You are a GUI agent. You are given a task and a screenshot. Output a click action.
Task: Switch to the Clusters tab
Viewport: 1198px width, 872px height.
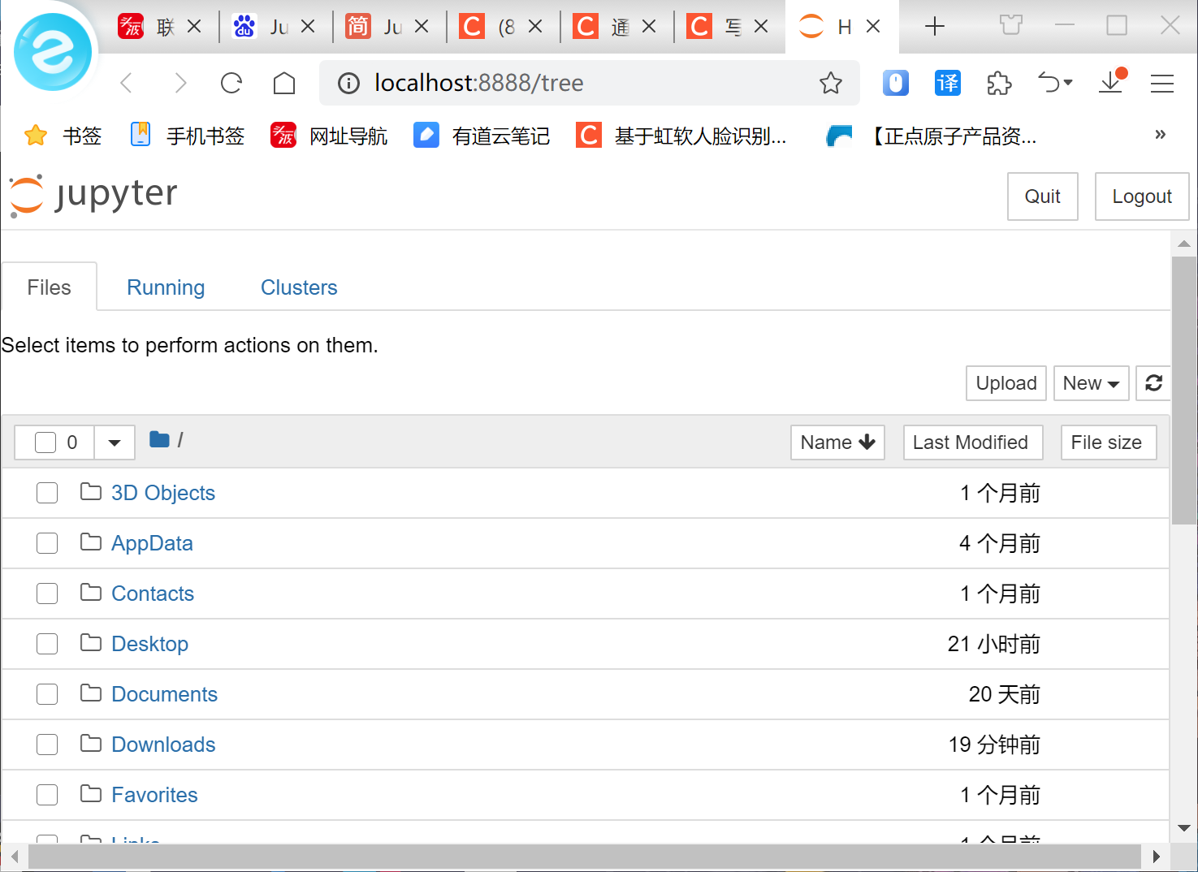[298, 287]
